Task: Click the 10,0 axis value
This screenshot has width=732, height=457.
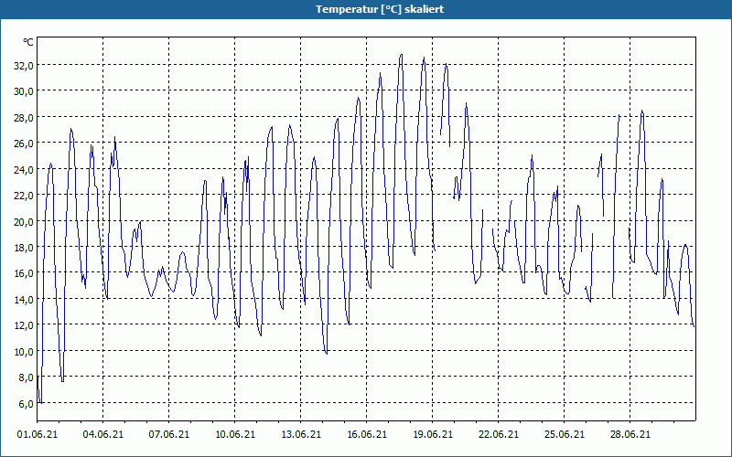Action: click(24, 352)
